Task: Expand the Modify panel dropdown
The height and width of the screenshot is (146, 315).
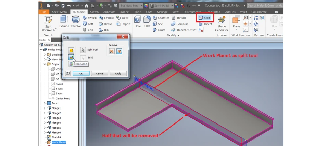Action: (x=173, y=35)
